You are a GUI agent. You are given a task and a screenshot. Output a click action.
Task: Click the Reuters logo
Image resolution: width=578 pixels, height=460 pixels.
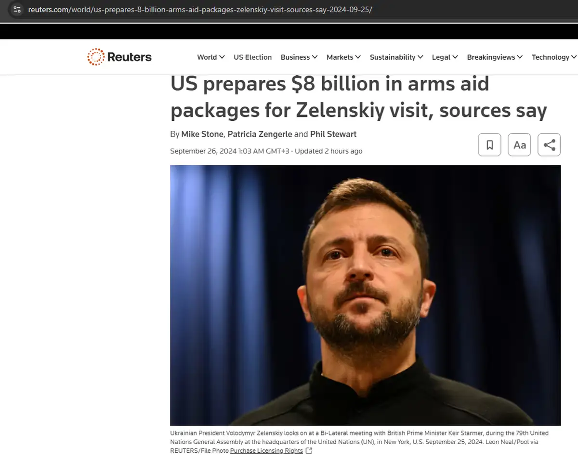pos(119,57)
